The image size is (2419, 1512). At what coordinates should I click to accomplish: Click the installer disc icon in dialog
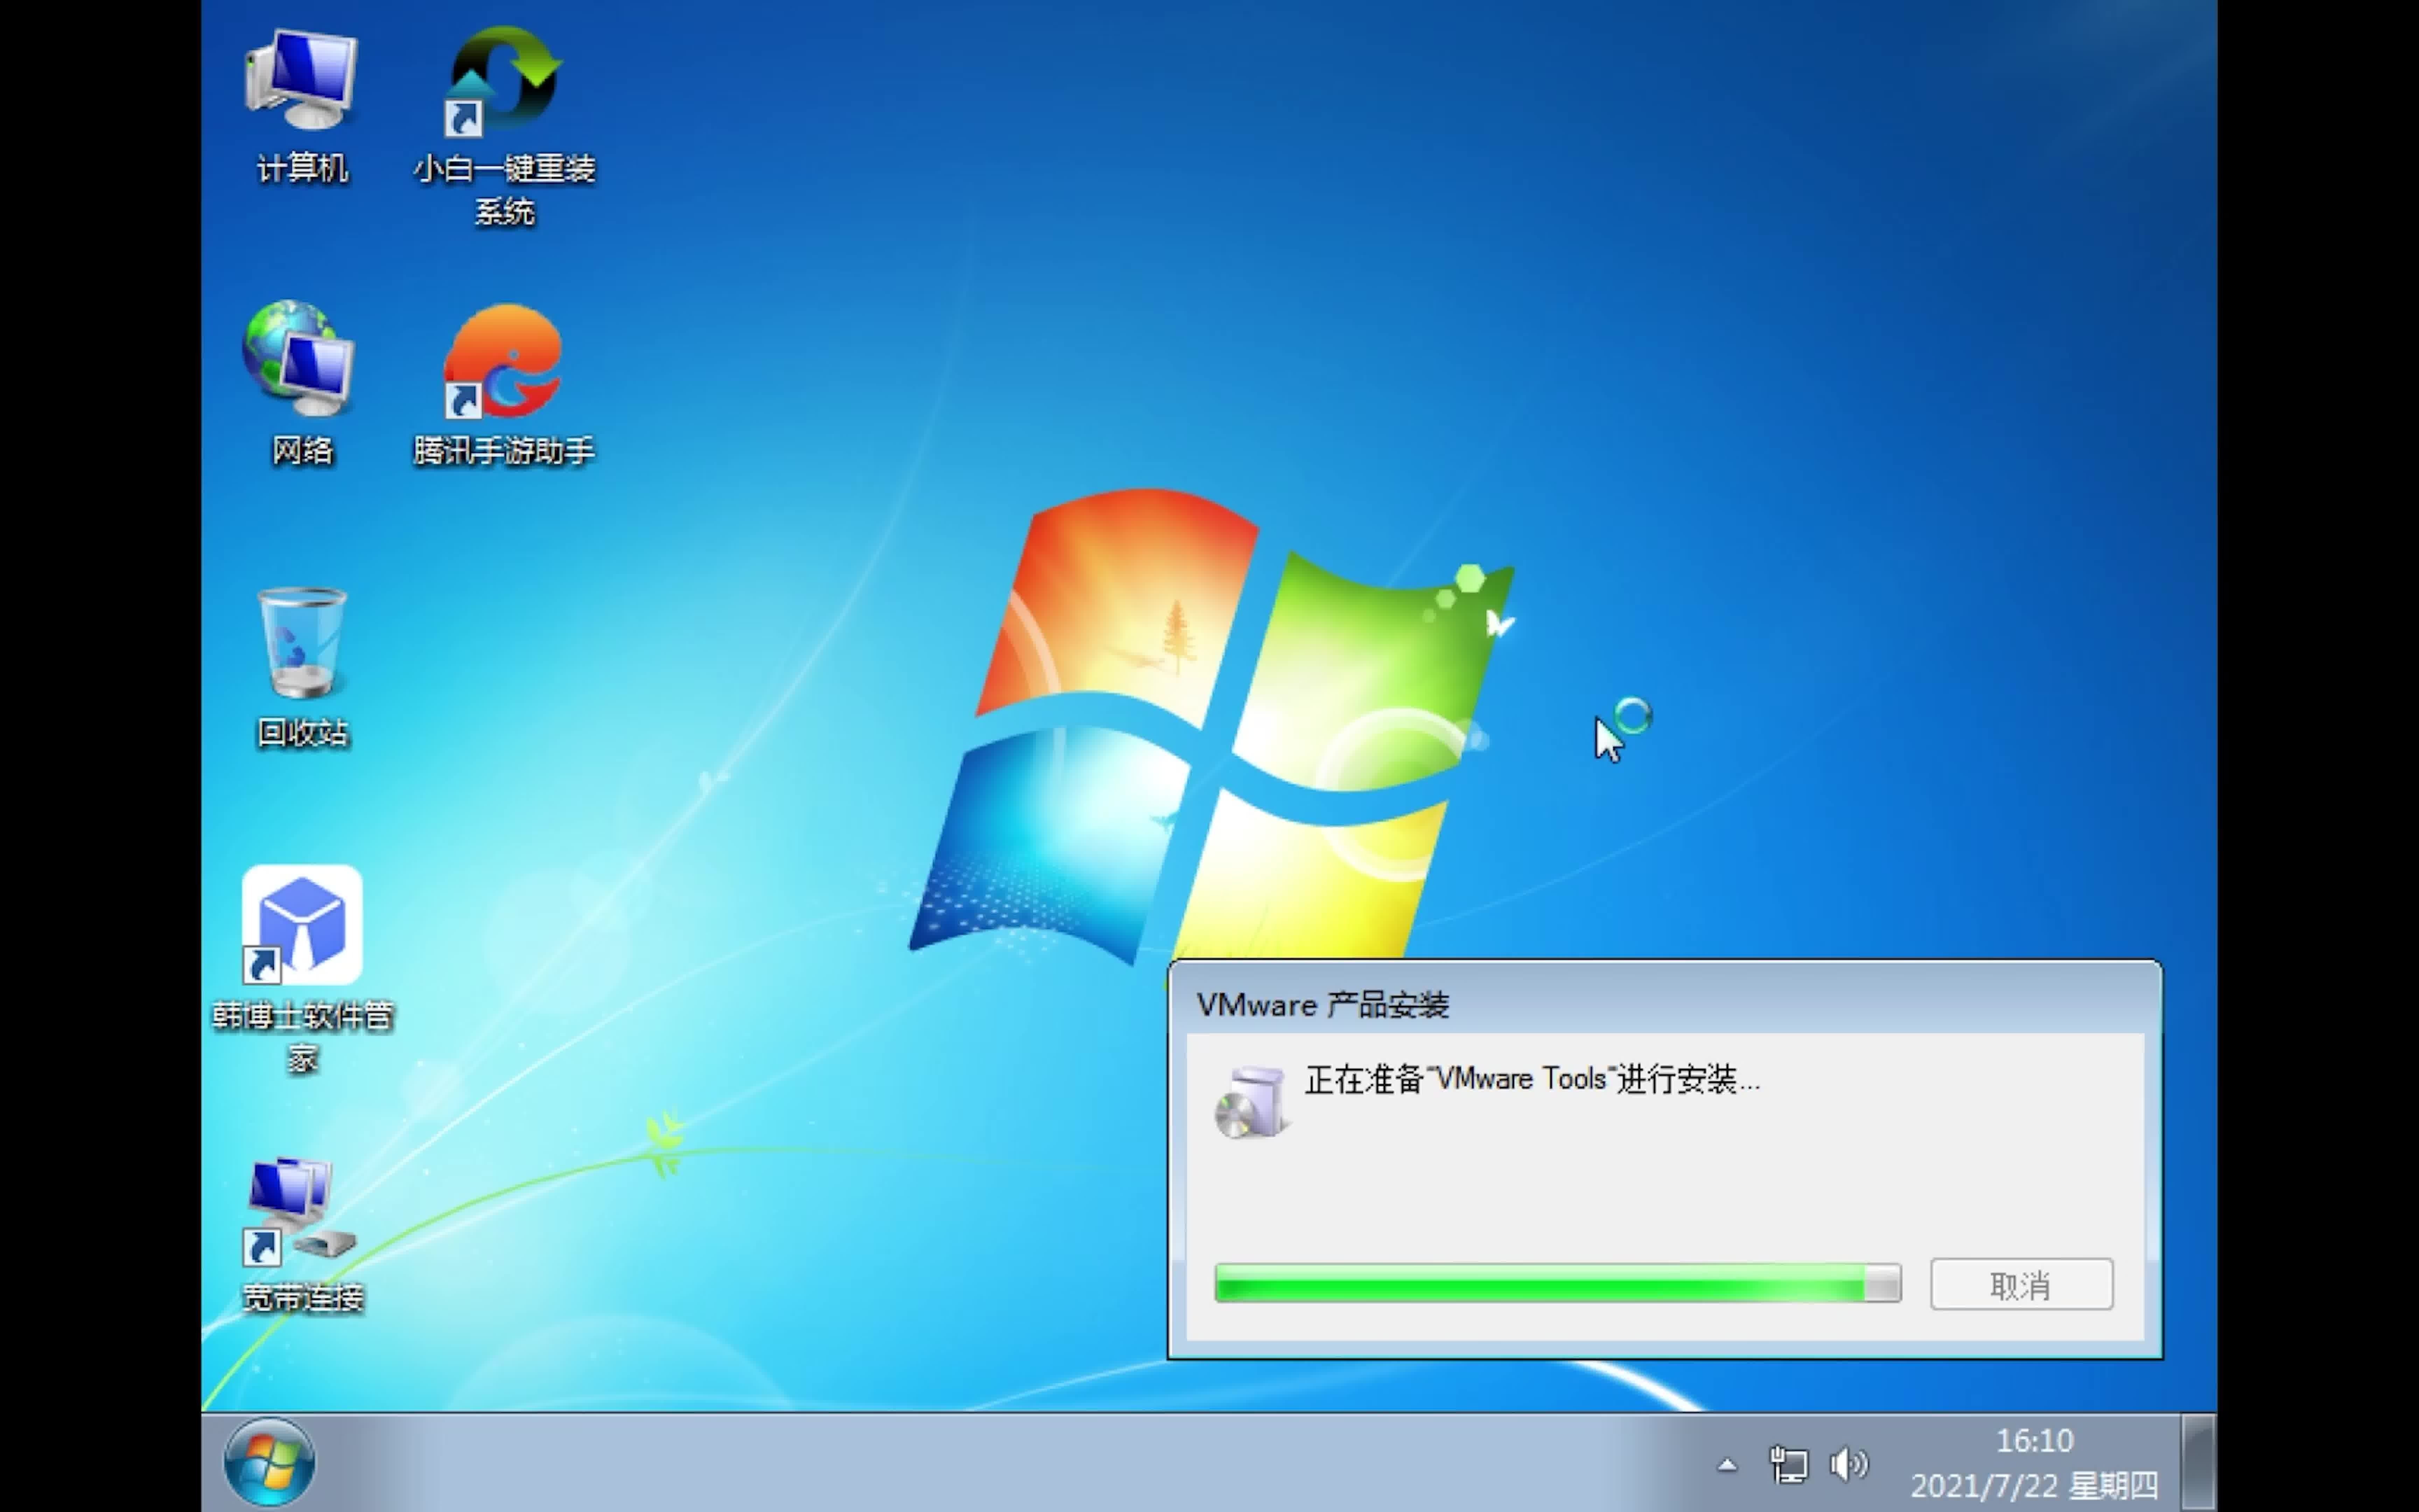1250,1102
